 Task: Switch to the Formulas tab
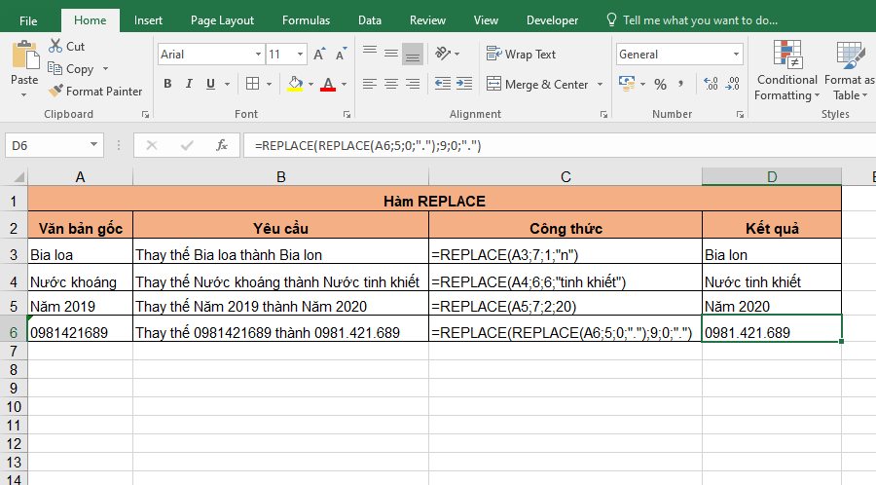click(306, 19)
